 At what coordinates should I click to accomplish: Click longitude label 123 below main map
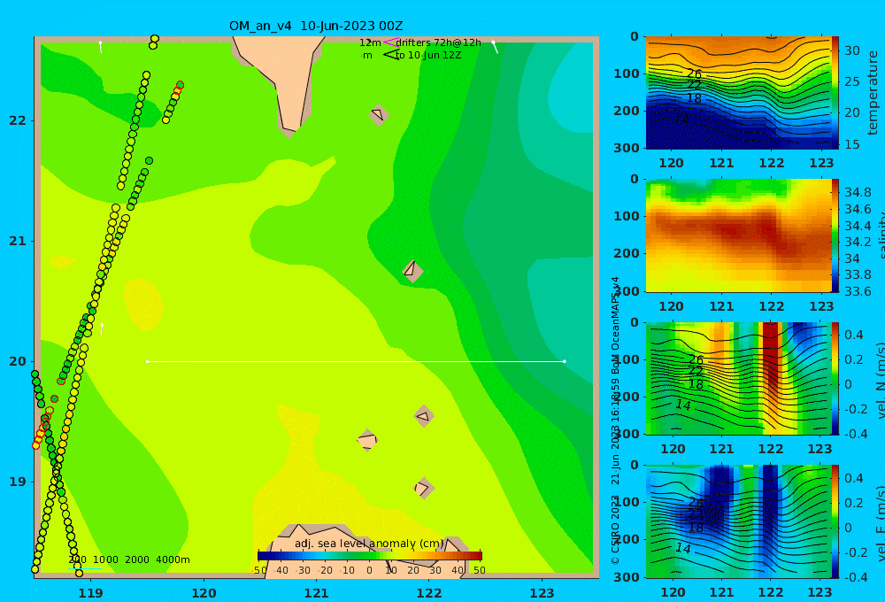pos(542,593)
